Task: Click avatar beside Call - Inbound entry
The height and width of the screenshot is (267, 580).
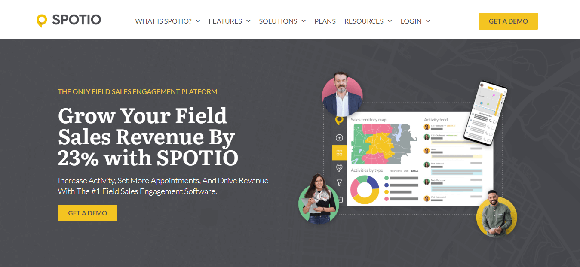Action: pos(427,127)
